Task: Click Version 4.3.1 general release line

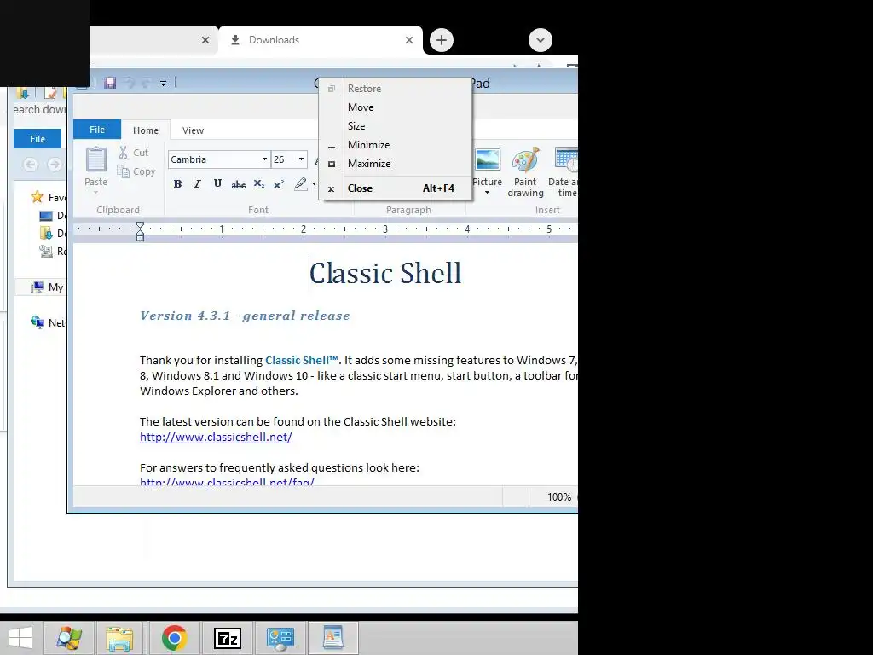Action: [245, 316]
